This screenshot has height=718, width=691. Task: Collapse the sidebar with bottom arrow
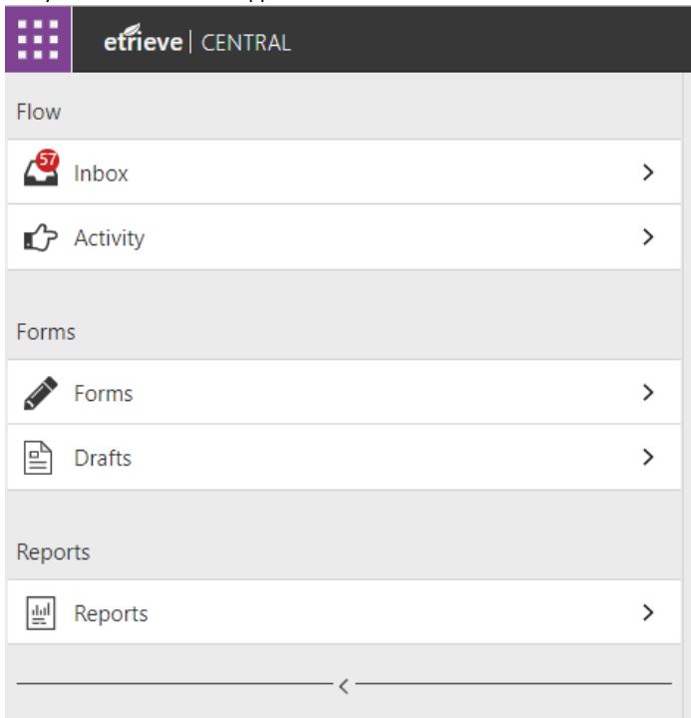click(344, 686)
